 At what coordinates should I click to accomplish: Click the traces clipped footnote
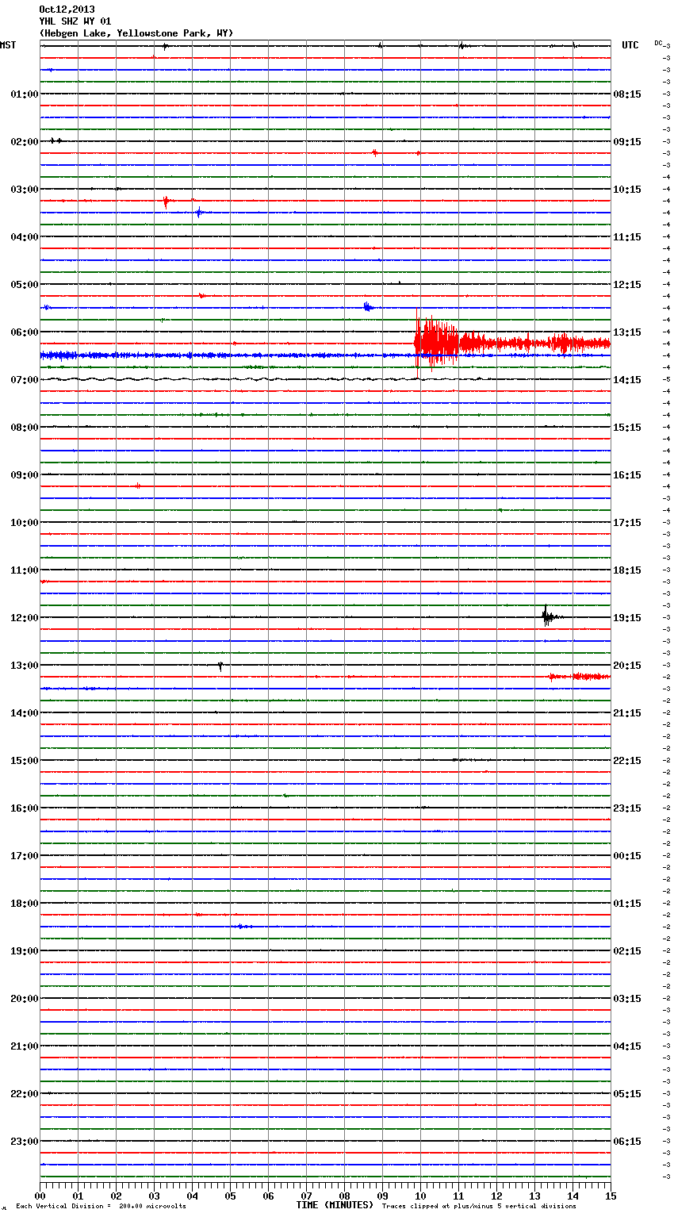pos(479,1207)
